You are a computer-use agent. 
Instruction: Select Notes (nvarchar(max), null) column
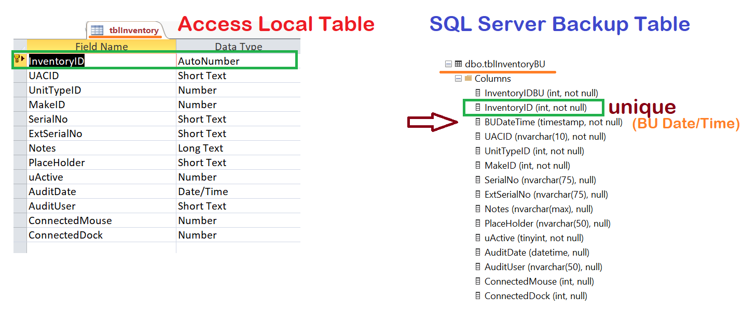(539, 209)
